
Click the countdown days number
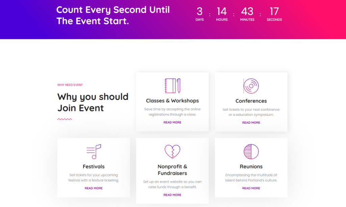200,11
